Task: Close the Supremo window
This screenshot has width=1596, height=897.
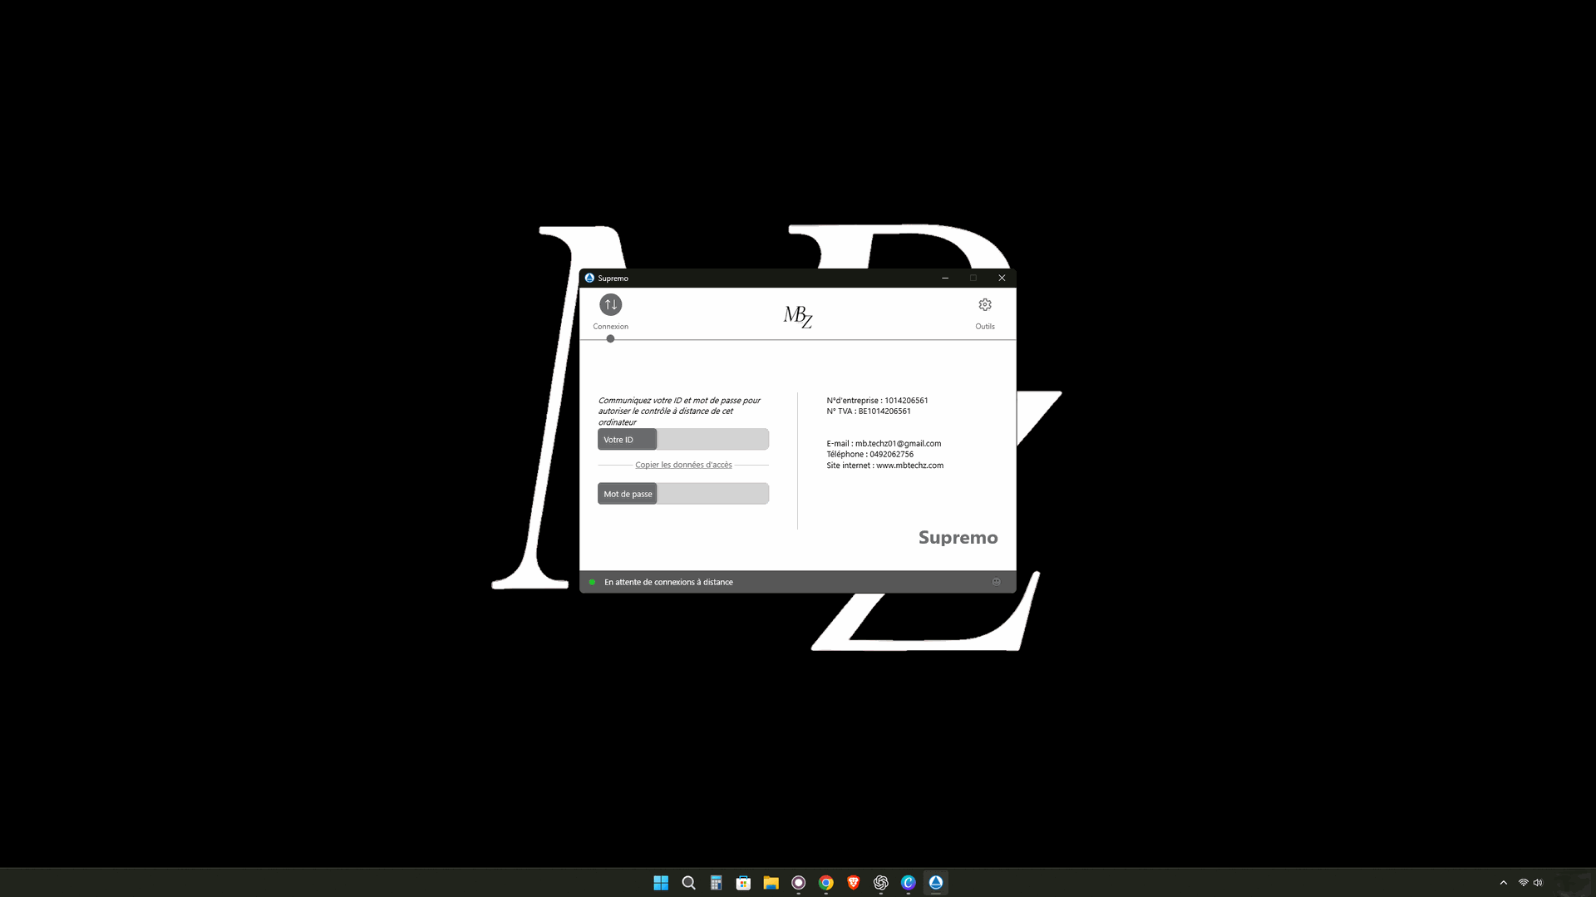Action: [1002, 278]
